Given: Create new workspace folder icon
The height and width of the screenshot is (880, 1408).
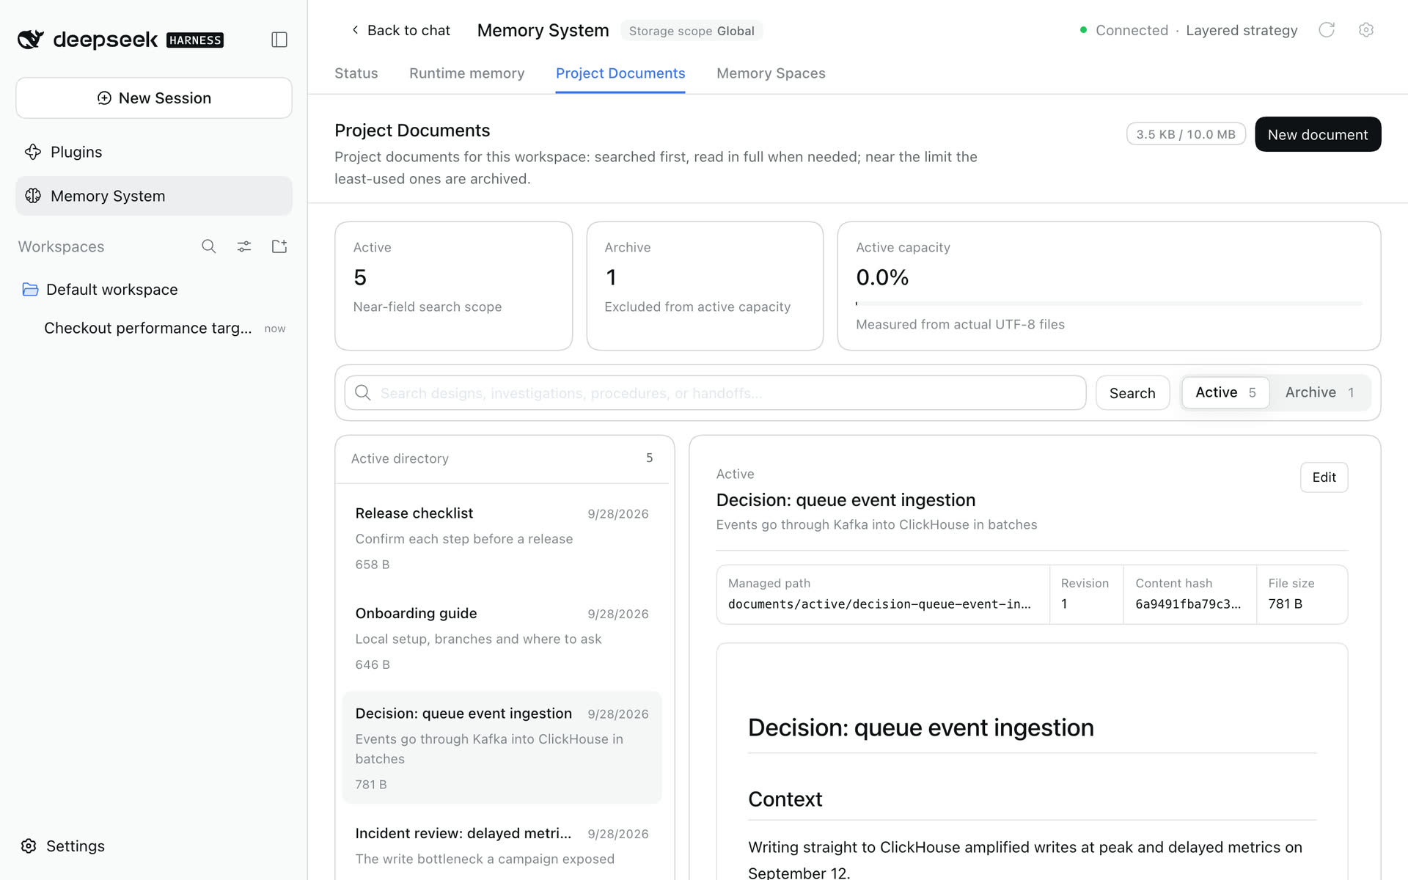Looking at the screenshot, I should [279, 246].
